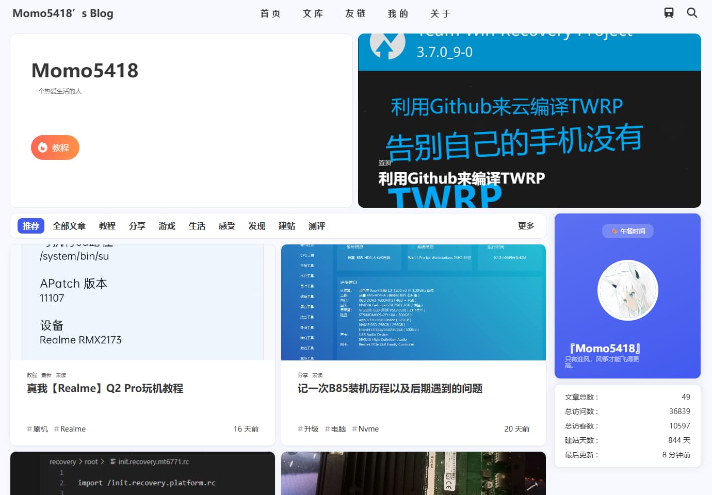Expand the 友链 navigation menu

(x=355, y=13)
